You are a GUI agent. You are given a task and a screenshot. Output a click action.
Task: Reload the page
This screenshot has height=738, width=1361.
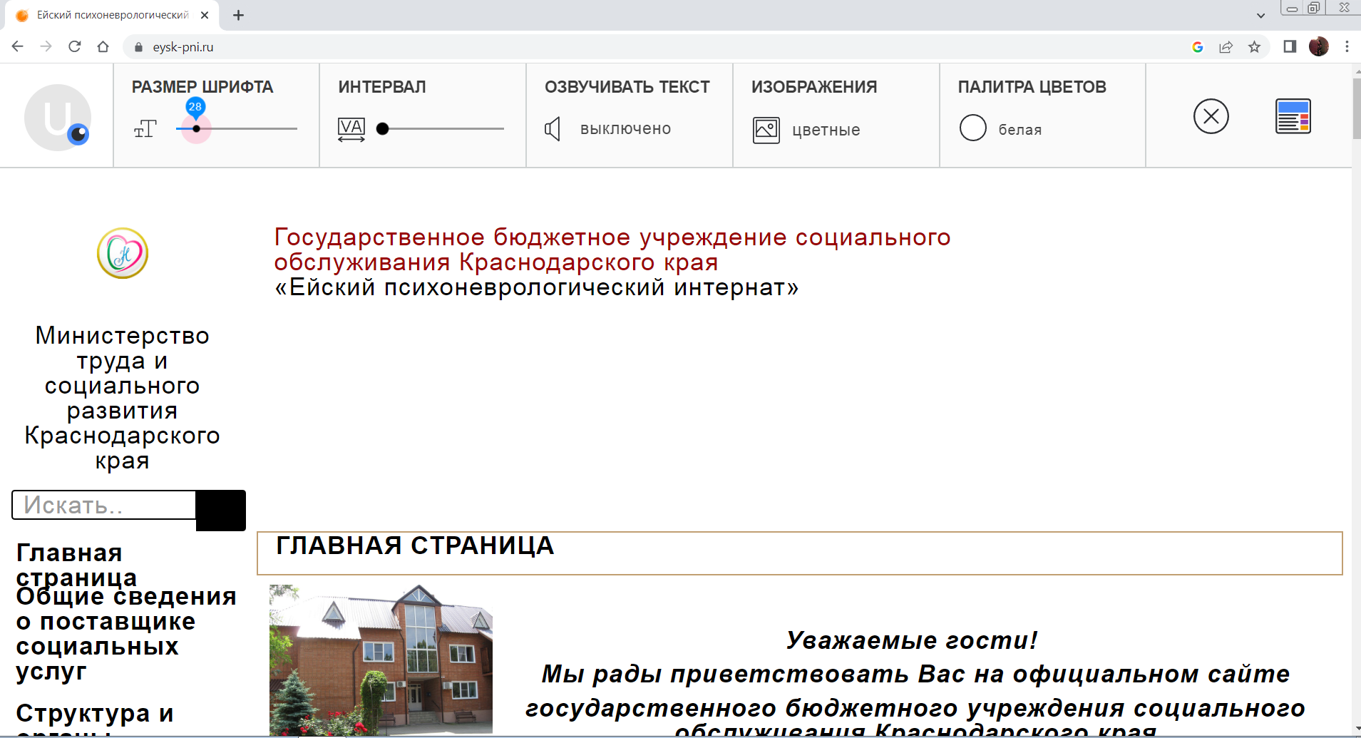coord(75,47)
